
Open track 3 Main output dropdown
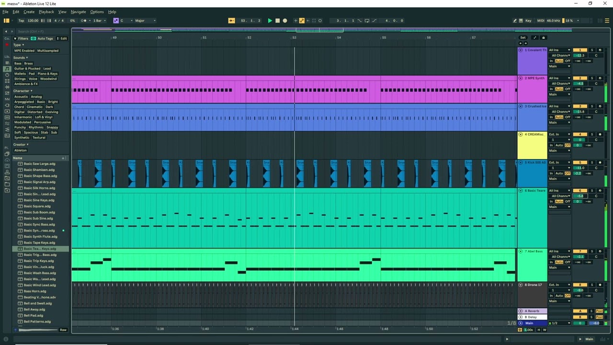pyautogui.click(x=560, y=123)
